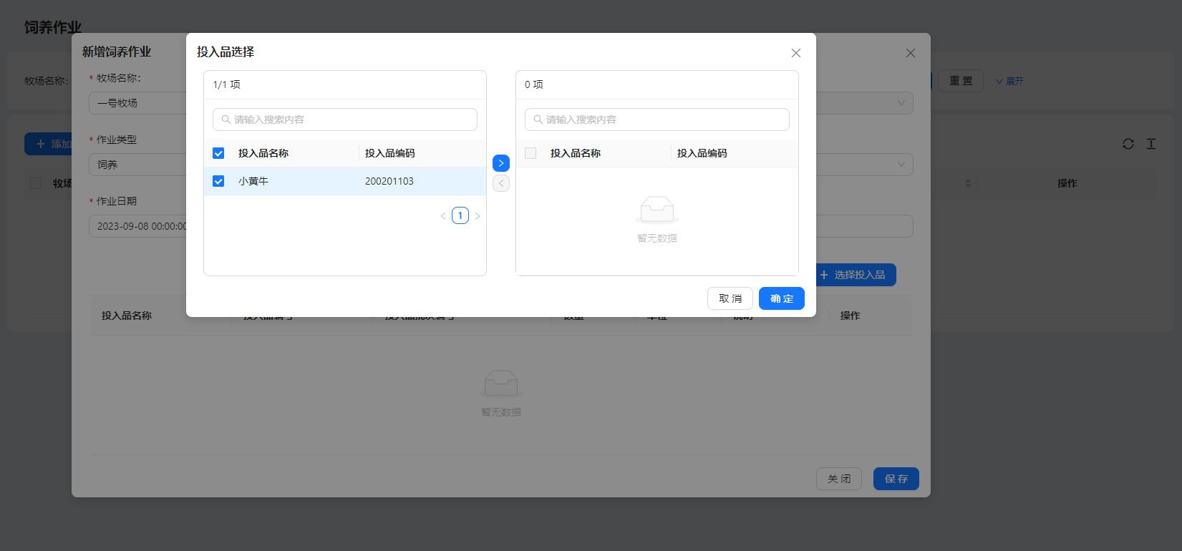Uncheck the 小黄牛 row checkbox
The width and height of the screenshot is (1182, 551).
click(x=218, y=181)
